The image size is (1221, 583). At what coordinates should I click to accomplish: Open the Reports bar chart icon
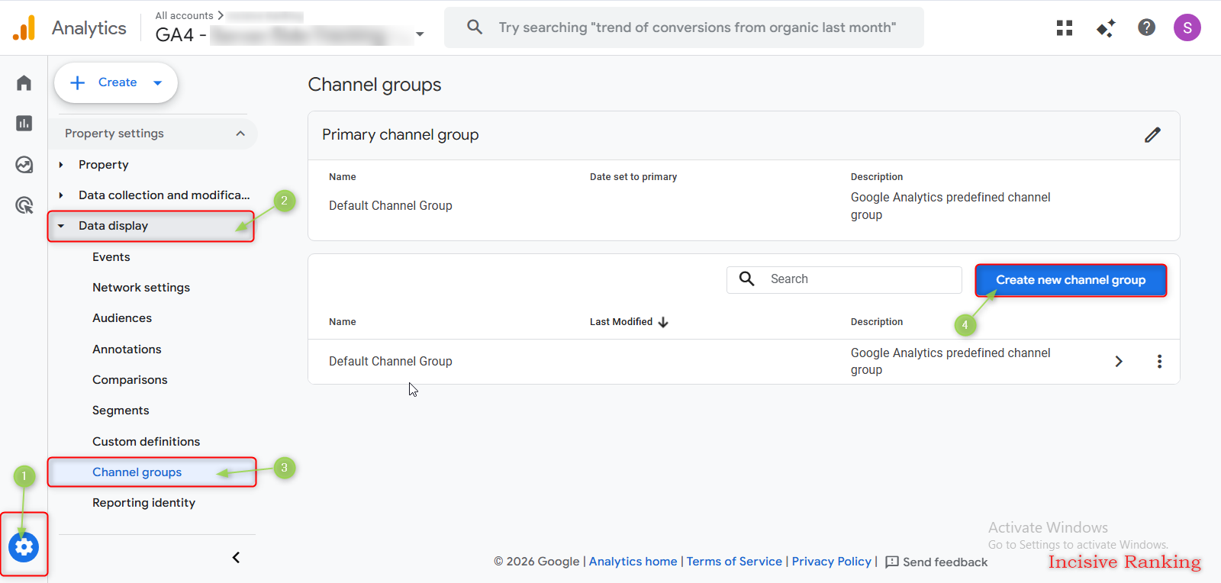click(x=24, y=123)
